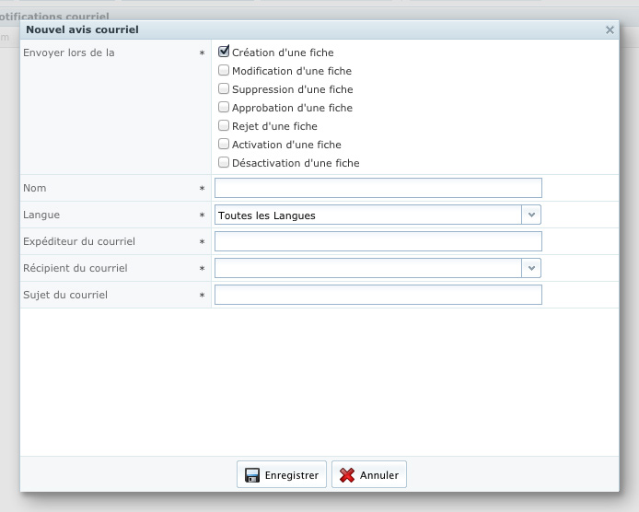Screen dimensions: 639x512
Task: Toggle Activation d'une fiche checkbox
Action: click(x=224, y=145)
